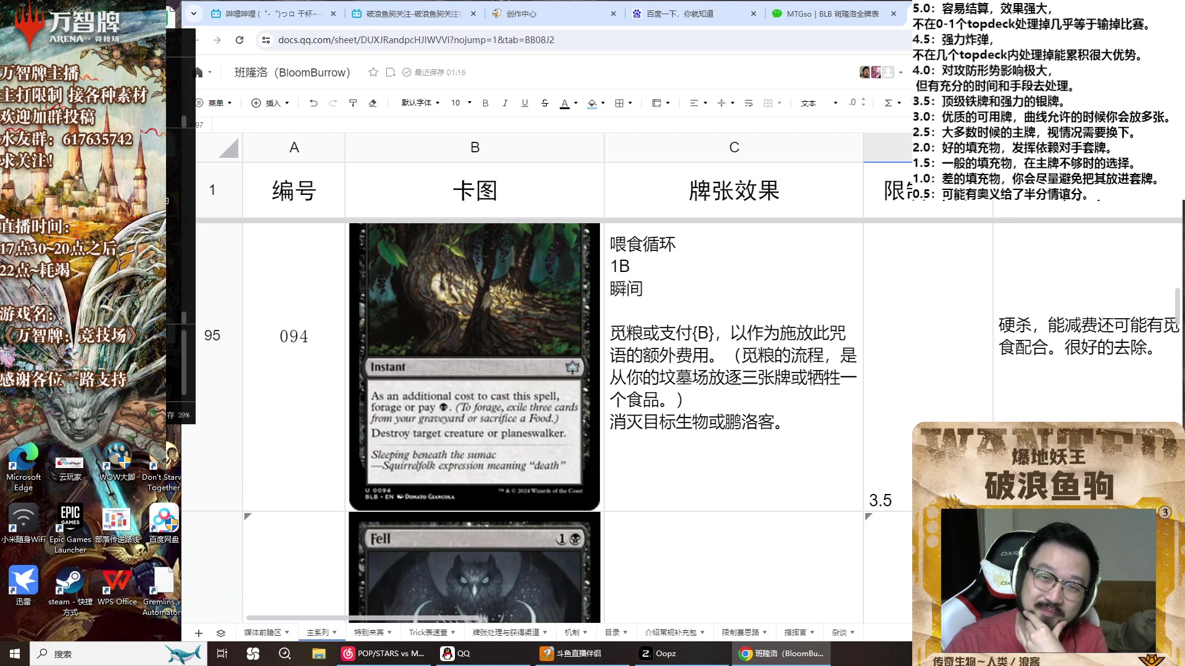Viewport: 1185px width, 666px height.
Task: Open the font size 10 dropdown
Action: click(x=461, y=103)
